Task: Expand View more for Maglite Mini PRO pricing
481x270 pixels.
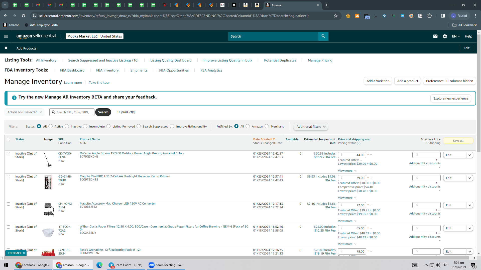Action: point(347,198)
